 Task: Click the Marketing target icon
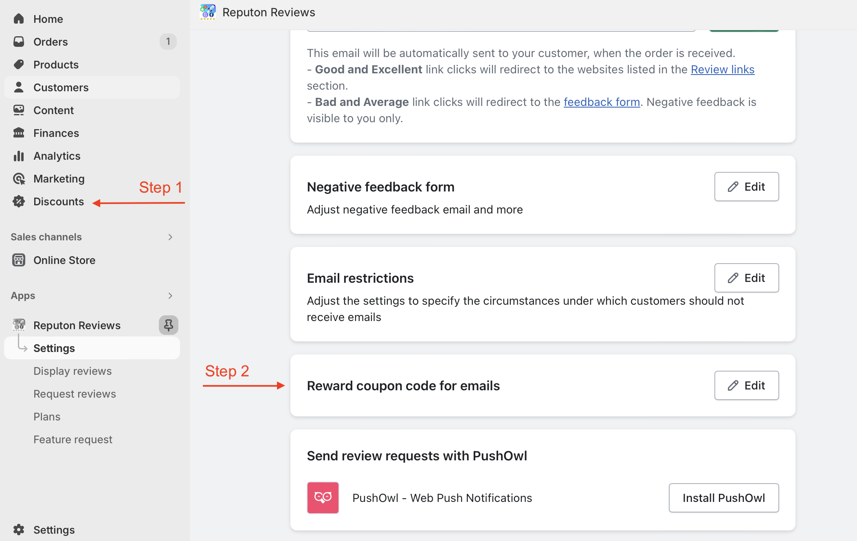19,178
